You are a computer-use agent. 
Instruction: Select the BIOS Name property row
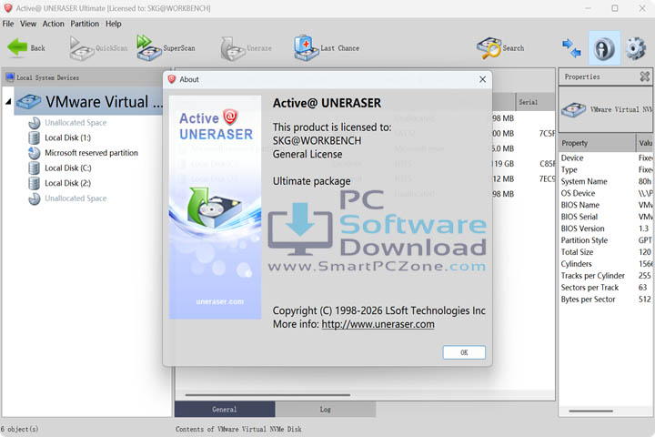click(x=606, y=205)
